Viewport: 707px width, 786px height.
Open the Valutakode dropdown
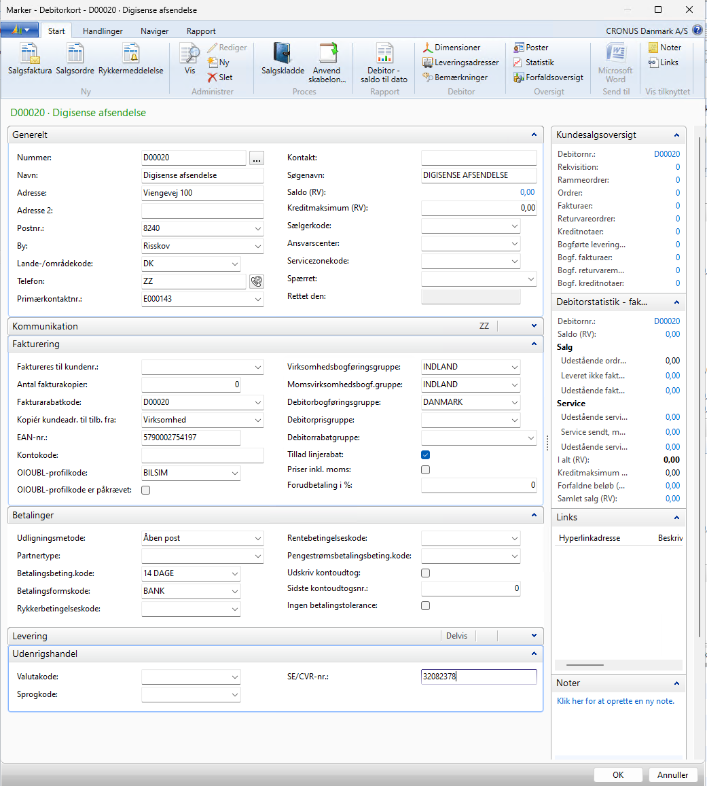pos(234,677)
